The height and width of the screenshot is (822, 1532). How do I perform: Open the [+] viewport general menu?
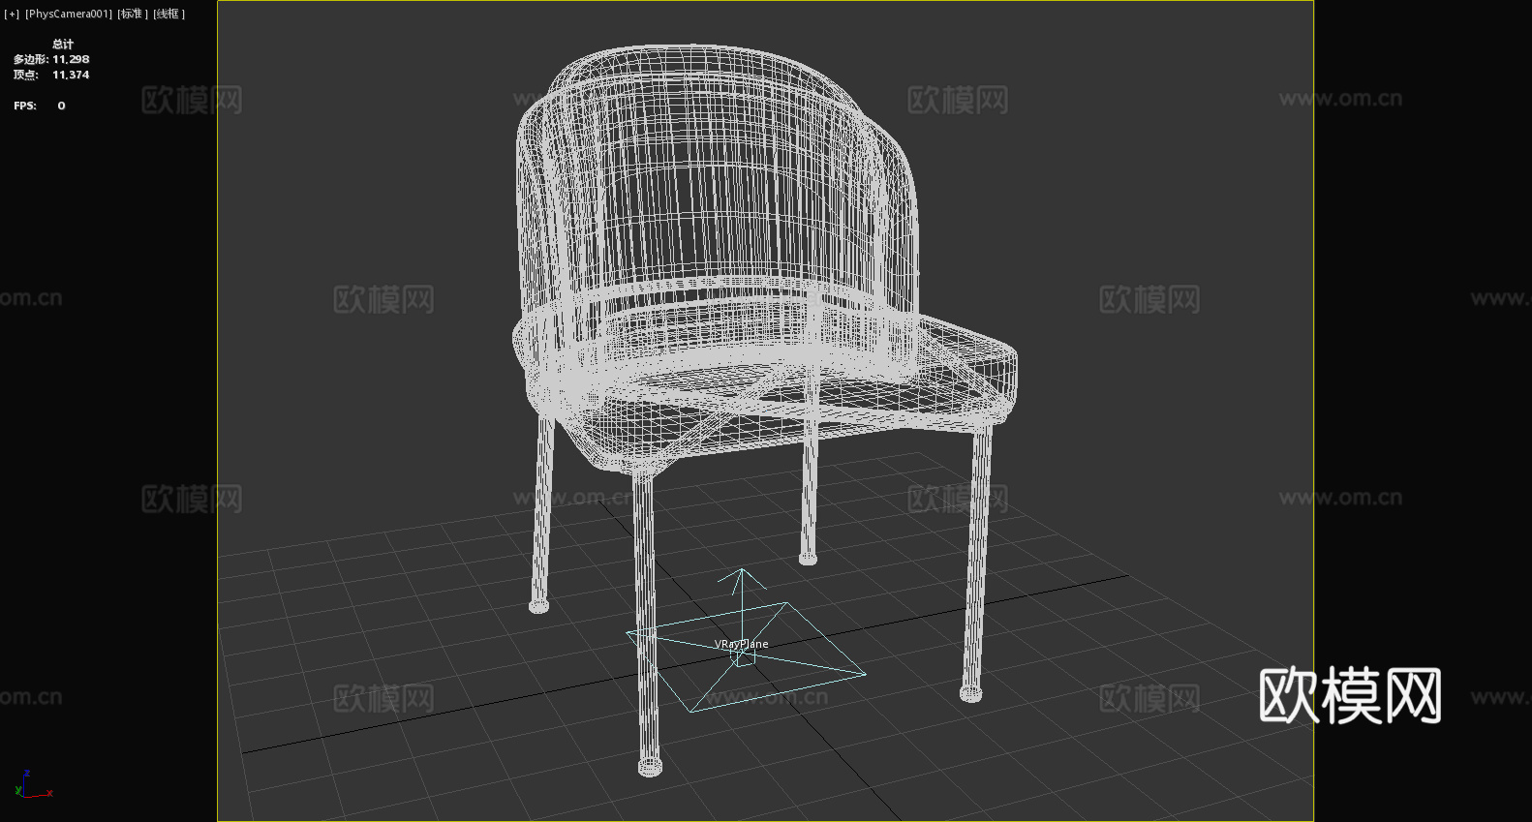click(x=12, y=14)
